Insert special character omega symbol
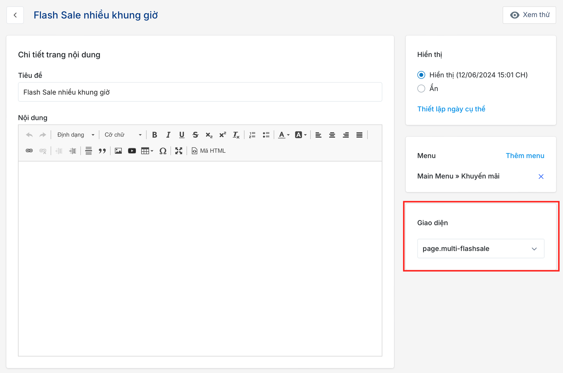 pos(163,151)
